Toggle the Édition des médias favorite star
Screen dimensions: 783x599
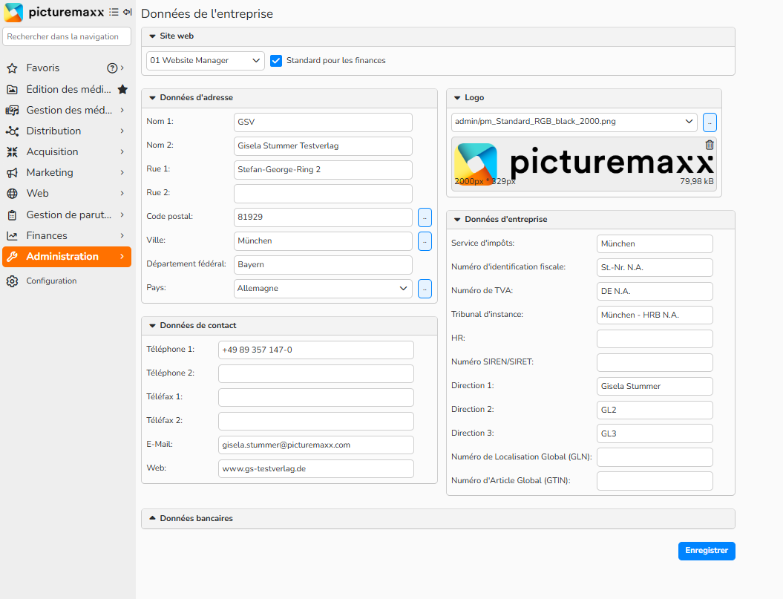tap(122, 89)
